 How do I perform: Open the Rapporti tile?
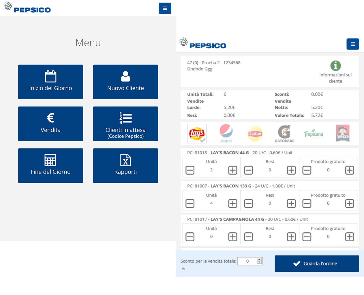pyautogui.click(x=125, y=166)
